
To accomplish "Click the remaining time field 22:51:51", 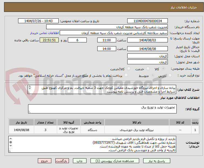I will 49,40.
